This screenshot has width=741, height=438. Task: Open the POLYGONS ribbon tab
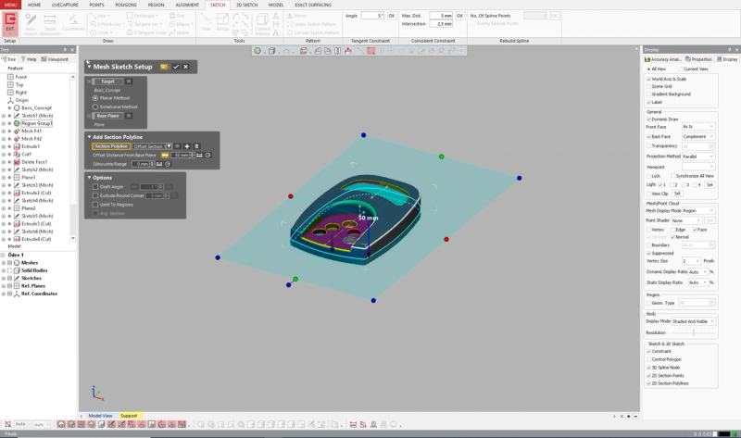coord(126,5)
